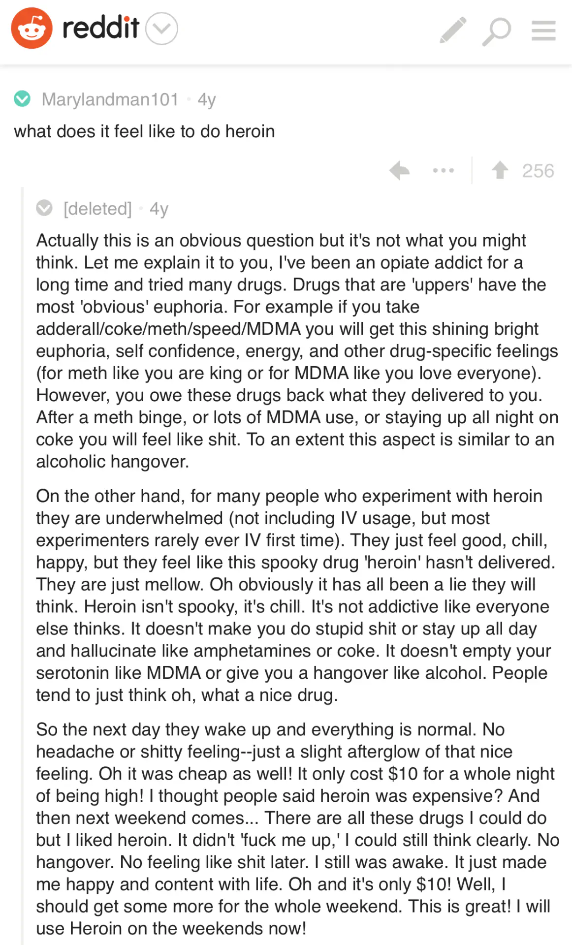572x945 pixels.
Task: Open the three-dot more options menu
Action: 443,171
